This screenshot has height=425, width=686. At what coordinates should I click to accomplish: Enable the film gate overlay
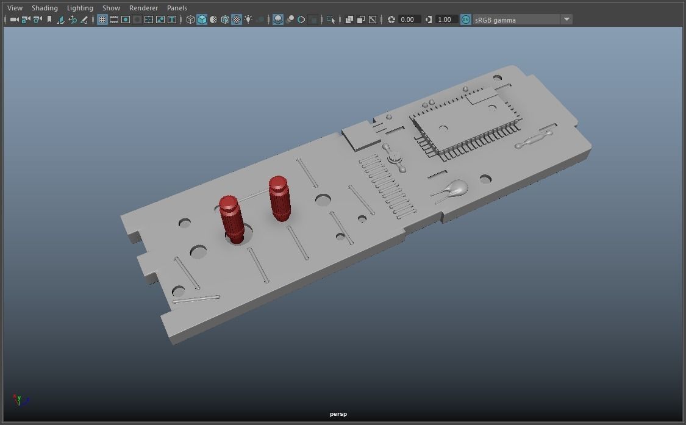click(x=114, y=20)
